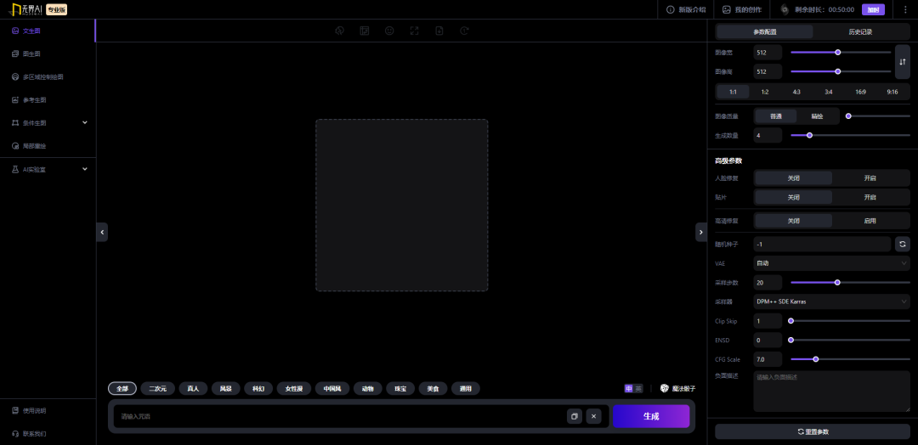The image size is (918, 445).
Task: Set 高清修复 to 关闭
Action: click(793, 221)
